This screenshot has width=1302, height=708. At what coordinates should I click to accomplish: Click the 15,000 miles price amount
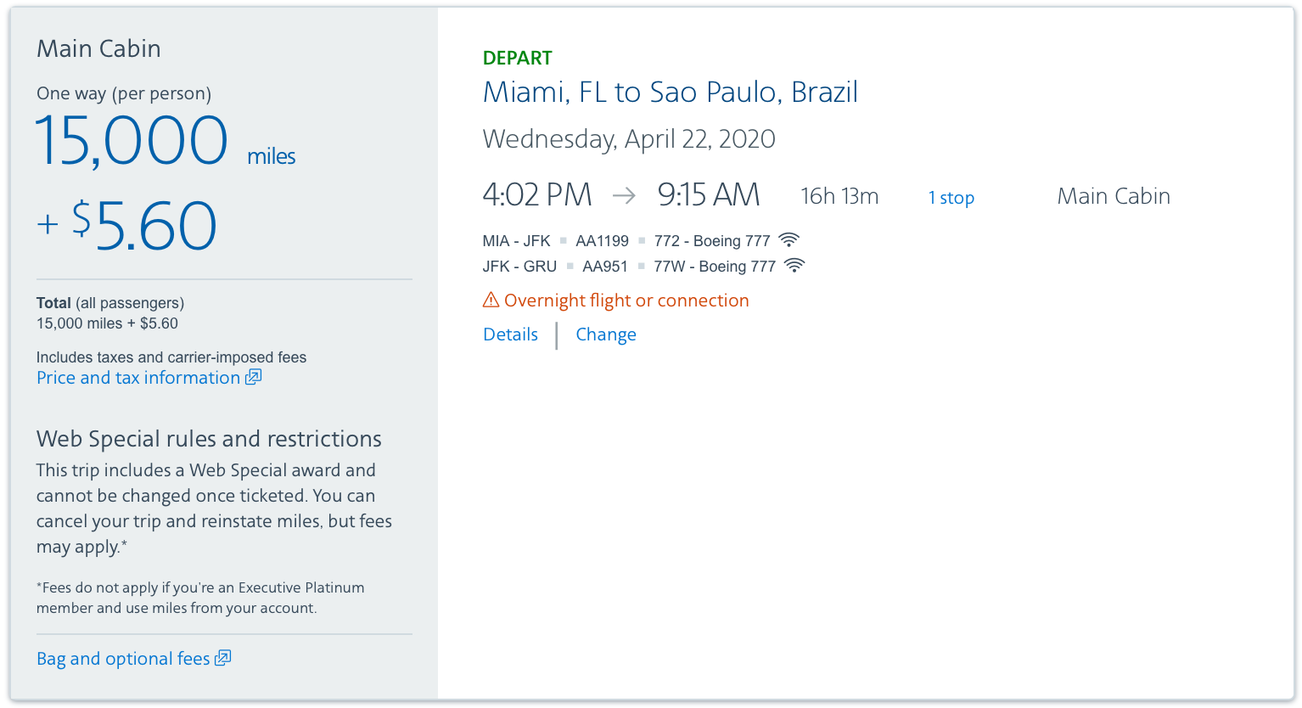(132, 141)
